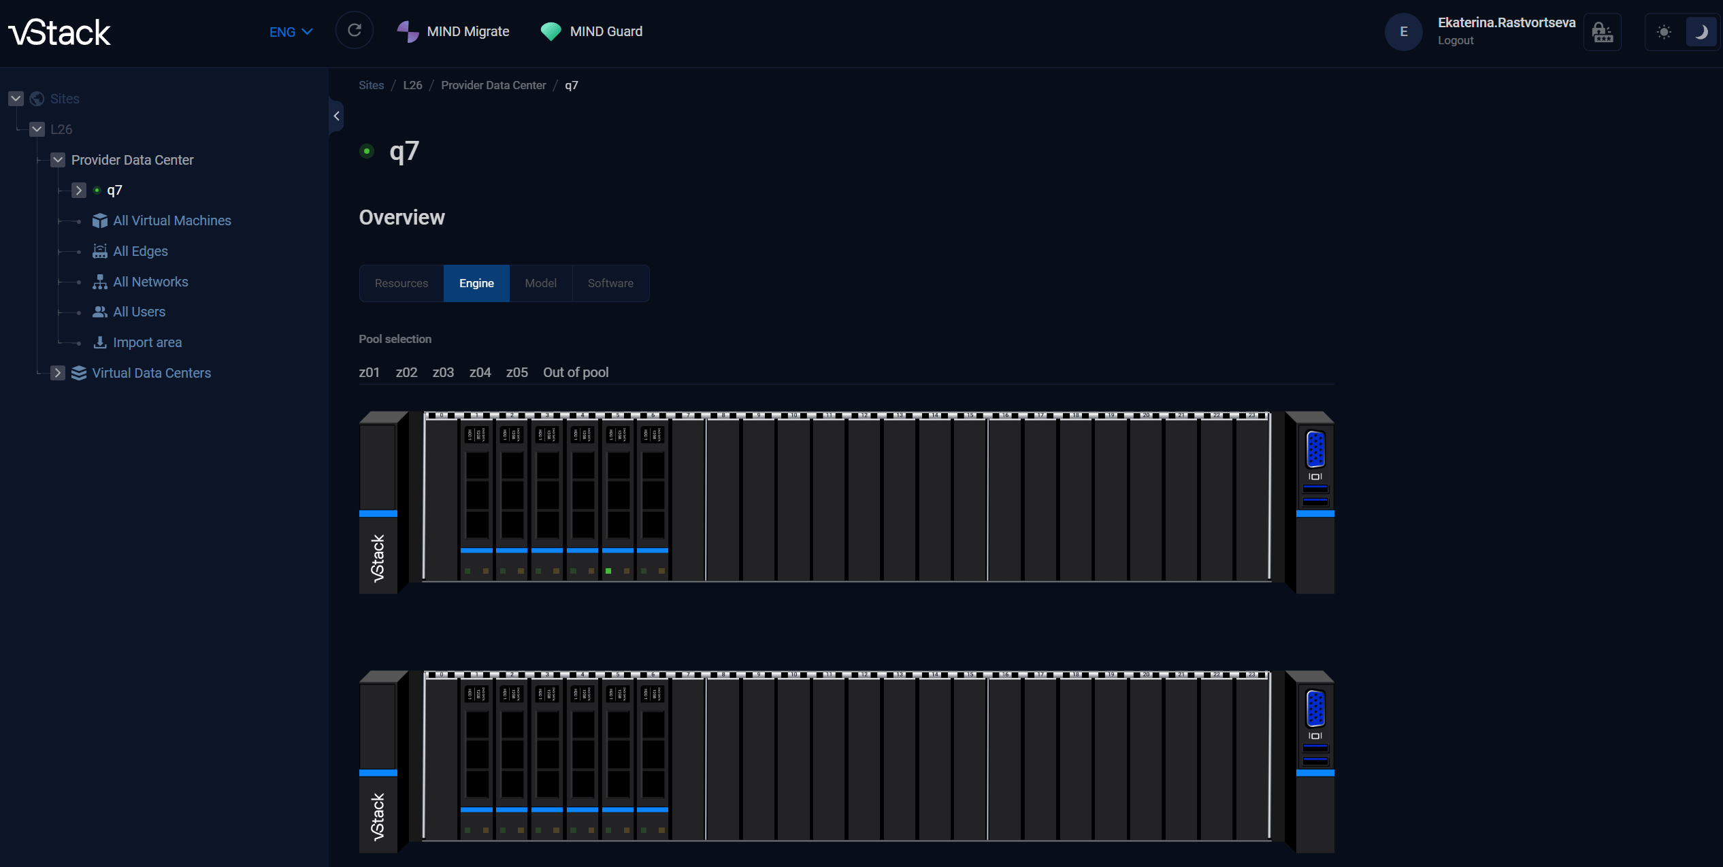Click the All Virtual Machines cube icon

pyautogui.click(x=100, y=220)
